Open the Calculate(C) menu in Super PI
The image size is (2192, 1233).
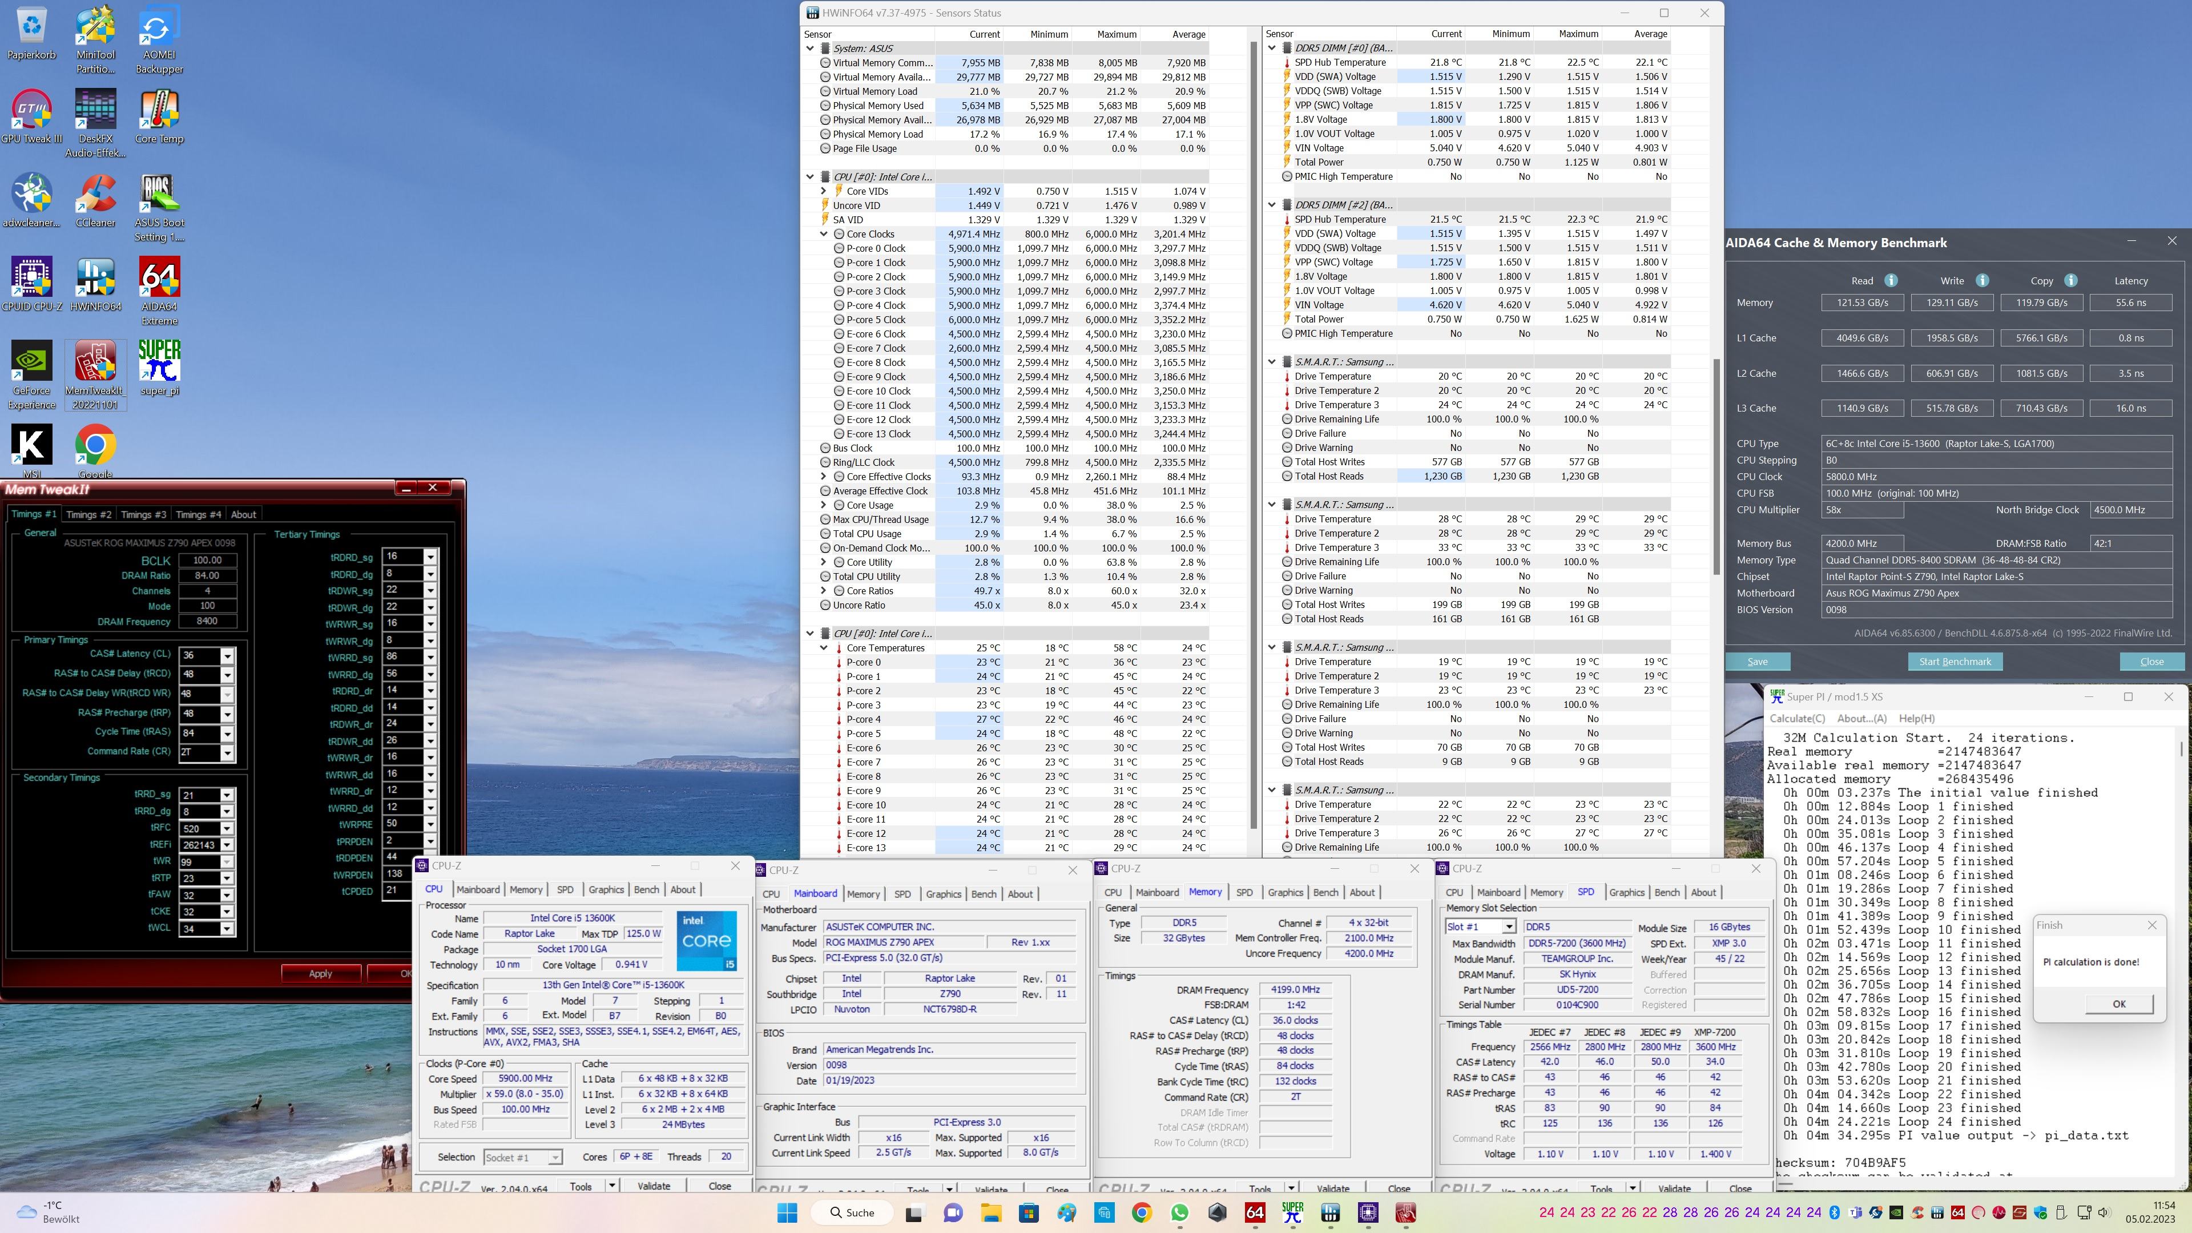pyautogui.click(x=1797, y=718)
